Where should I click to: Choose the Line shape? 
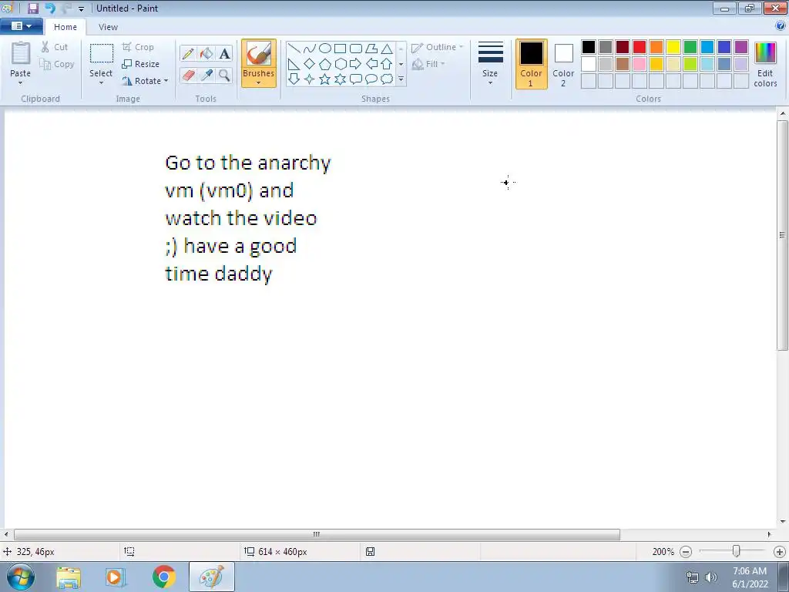pyautogui.click(x=294, y=49)
